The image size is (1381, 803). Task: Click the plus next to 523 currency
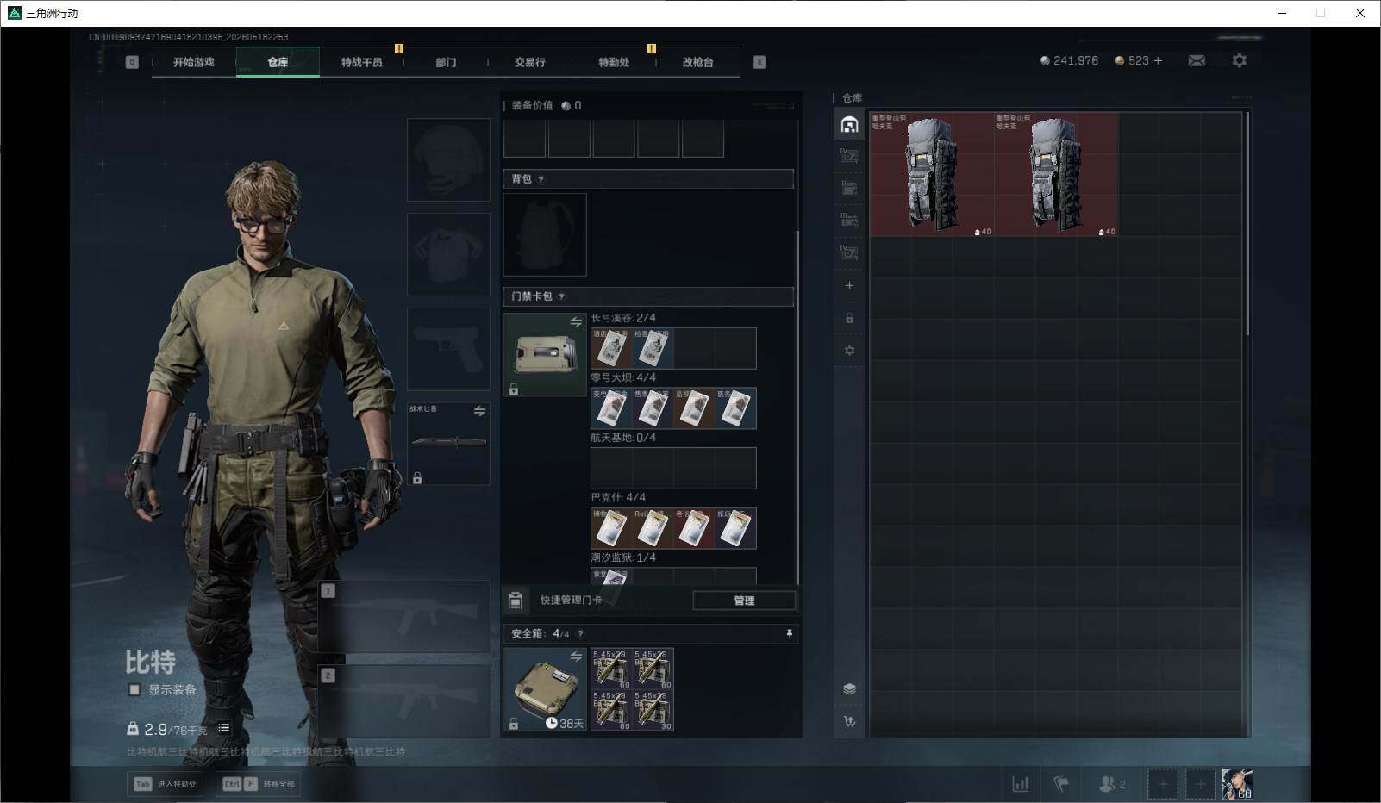(x=1158, y=60)
